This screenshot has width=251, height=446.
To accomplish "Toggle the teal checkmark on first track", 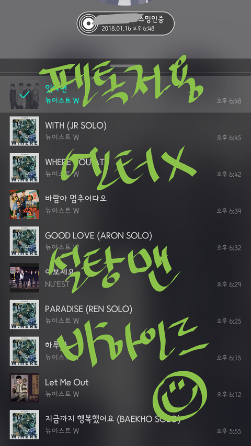I will click(25, 94).
